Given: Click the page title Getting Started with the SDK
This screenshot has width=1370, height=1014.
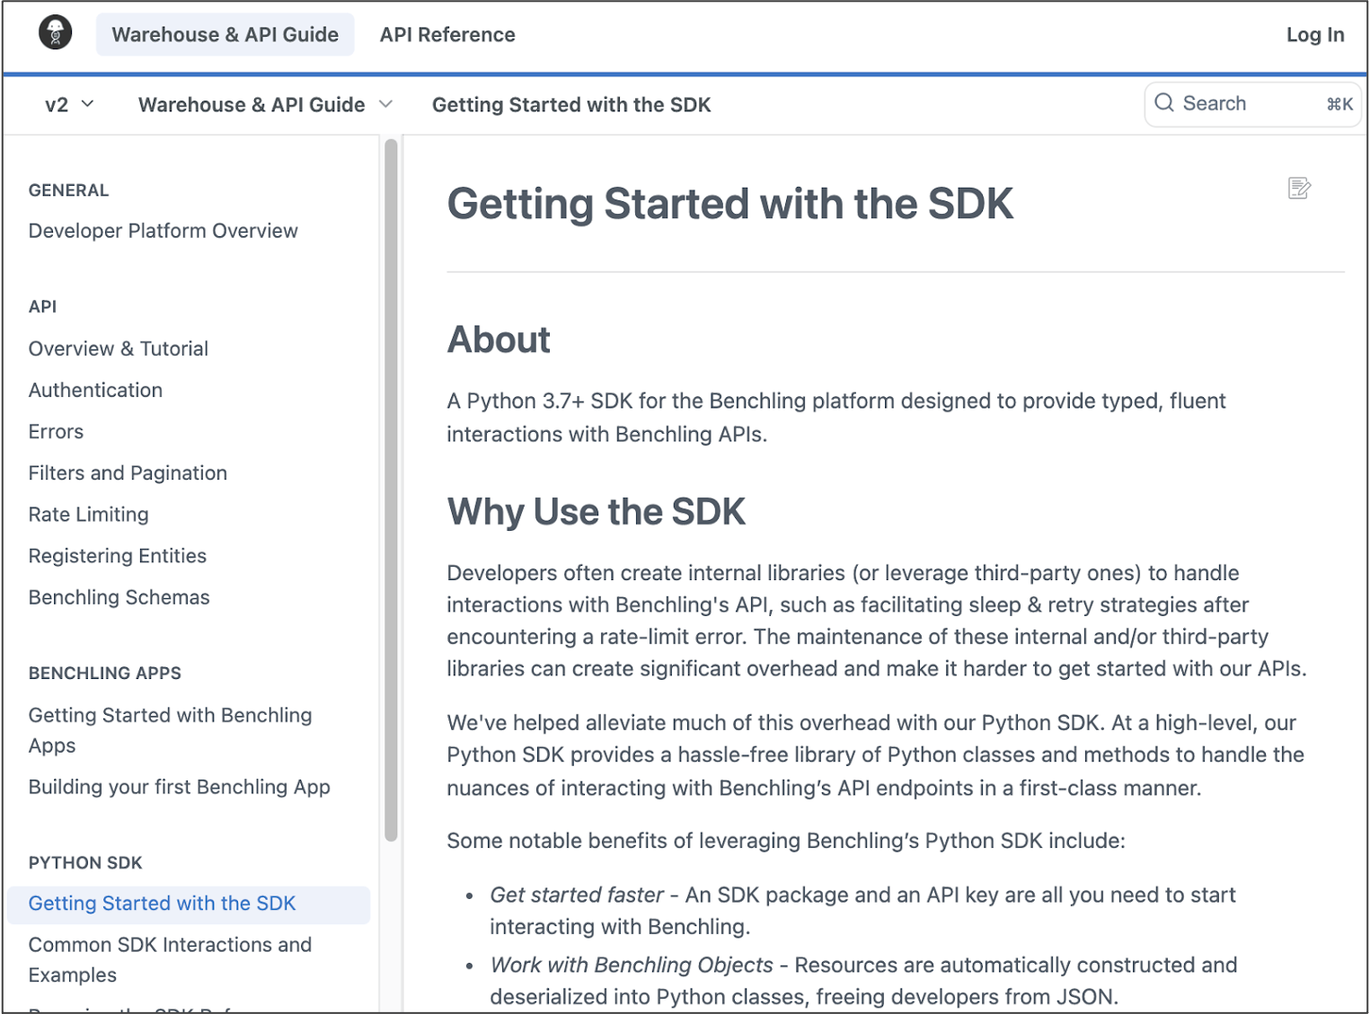Looking at the screenshot, I should tap(729, 204).
